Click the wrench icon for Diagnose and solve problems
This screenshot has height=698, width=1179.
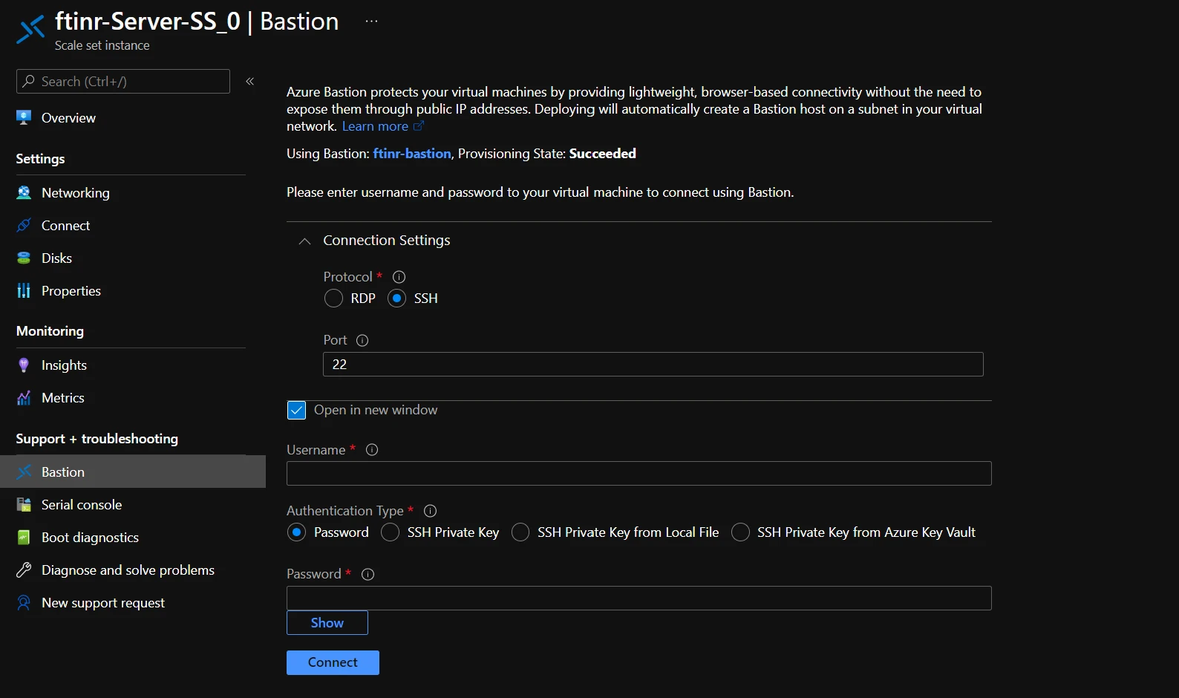24,570
